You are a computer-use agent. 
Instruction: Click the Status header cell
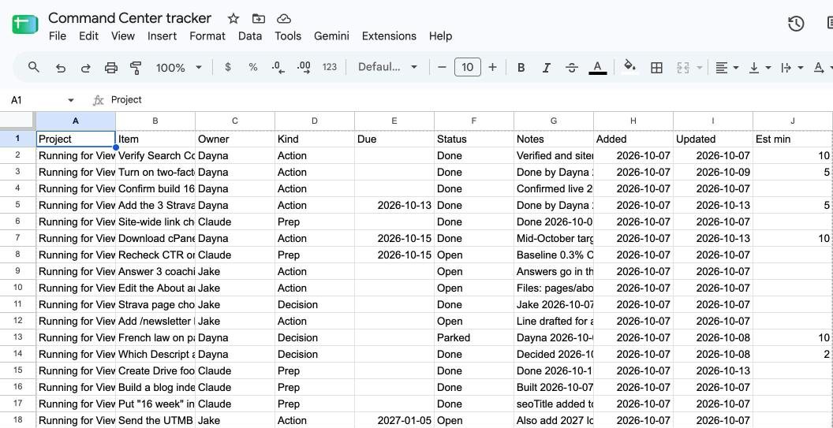[474, 140]
